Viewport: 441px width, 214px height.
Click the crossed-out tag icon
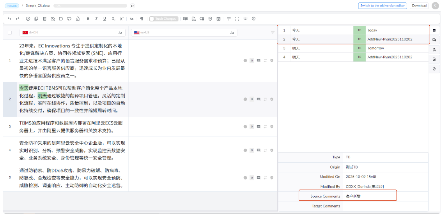[x=53, y=19]
